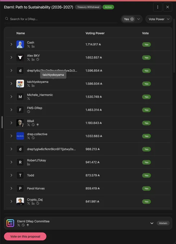
Task: Focus the Search for a DRep field
Action: pyautogui.click(x=61, y=19)
